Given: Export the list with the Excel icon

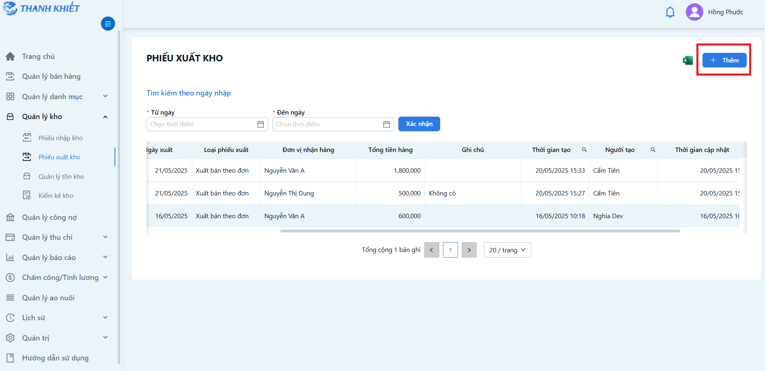Looking at the screenshot, I should 688,61.
